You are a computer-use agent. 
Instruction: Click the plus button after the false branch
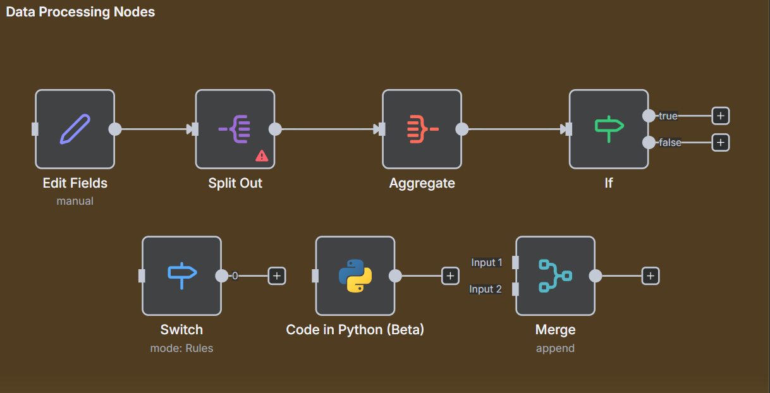(720, 142)
